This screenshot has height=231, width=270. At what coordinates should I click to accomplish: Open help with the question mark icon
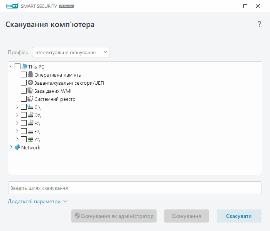pos(259,24)
